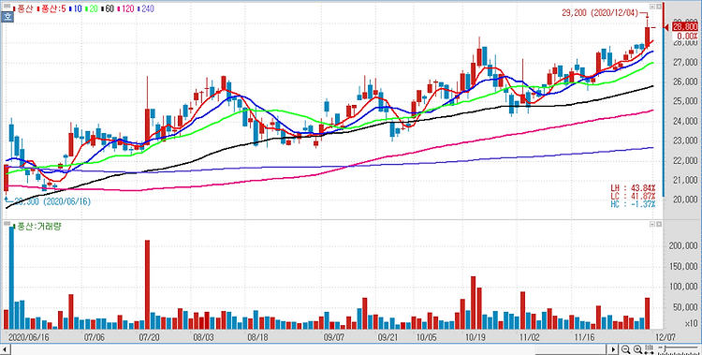
Task: Click the 08/03 date axis label
Action: 204,336
